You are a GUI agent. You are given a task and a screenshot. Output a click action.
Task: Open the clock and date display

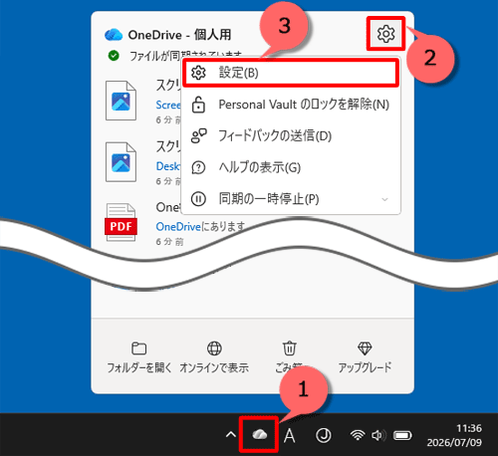[x=454, y=435]
